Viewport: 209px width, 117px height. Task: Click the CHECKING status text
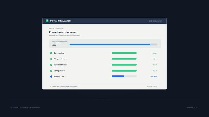point(154,77)
